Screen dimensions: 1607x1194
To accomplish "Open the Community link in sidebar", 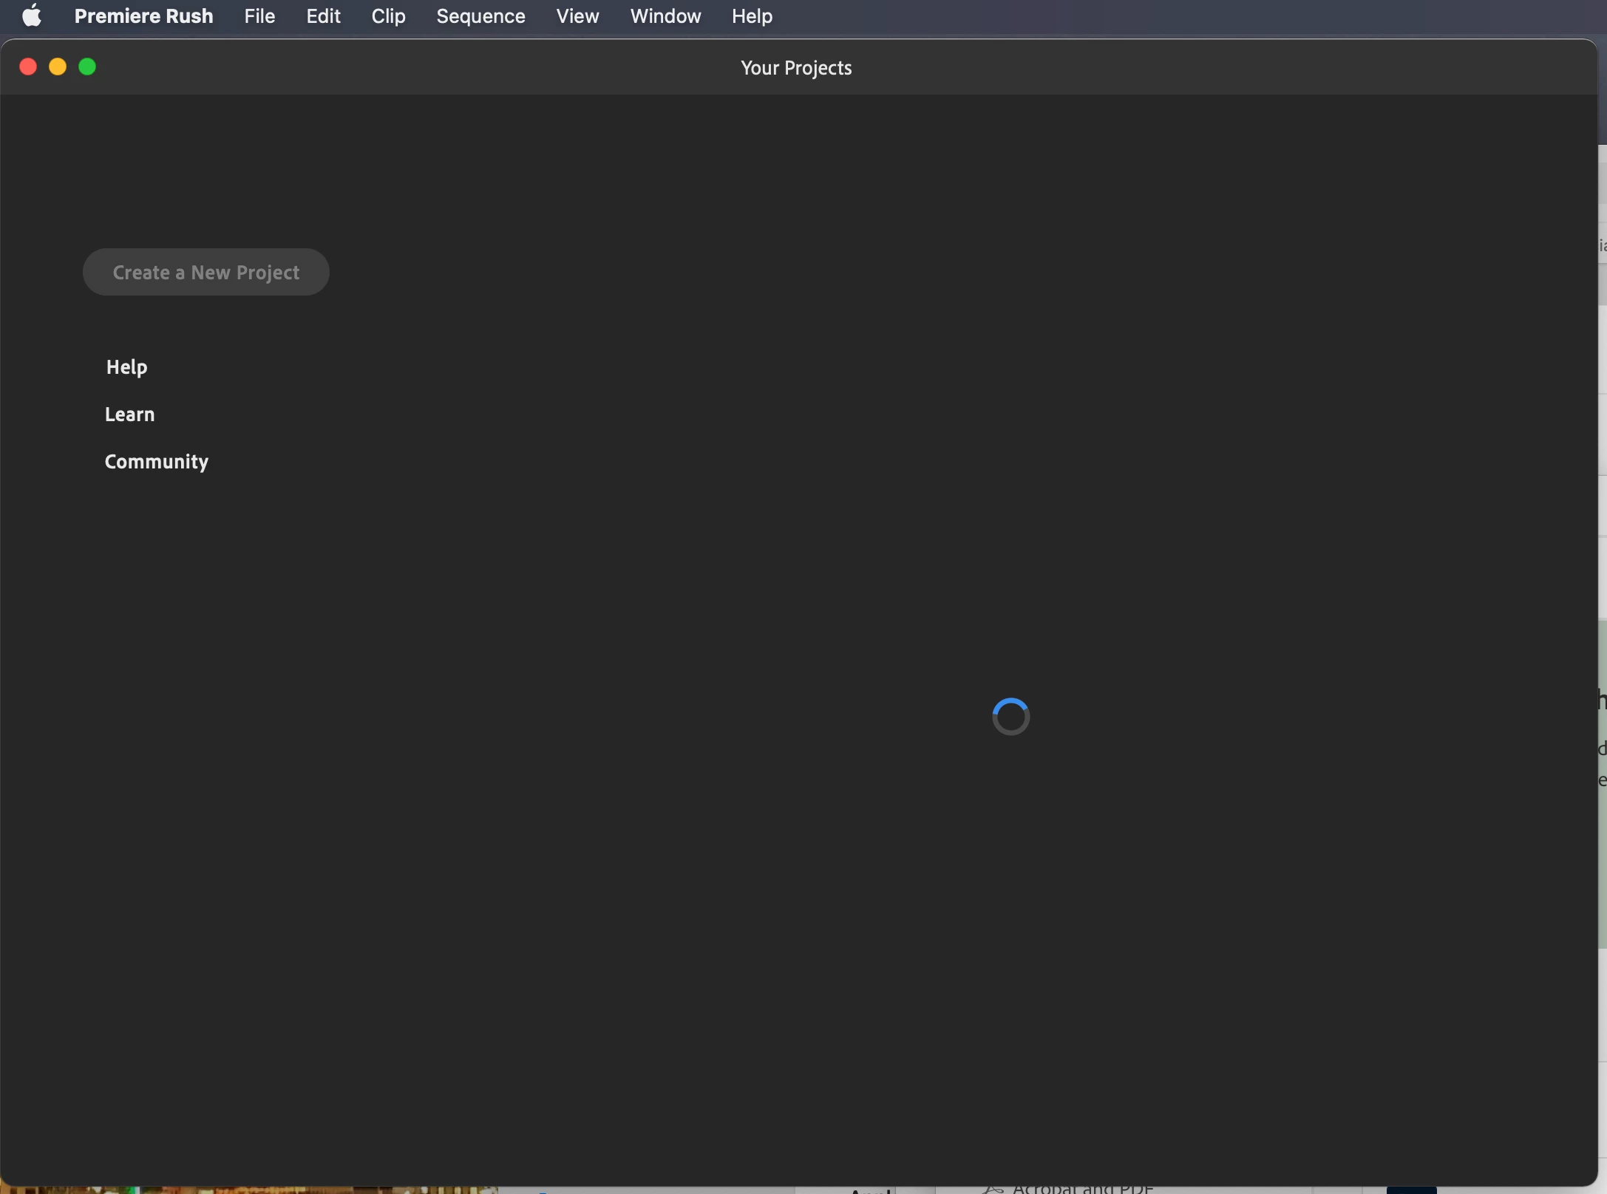I will pos(157,462).
